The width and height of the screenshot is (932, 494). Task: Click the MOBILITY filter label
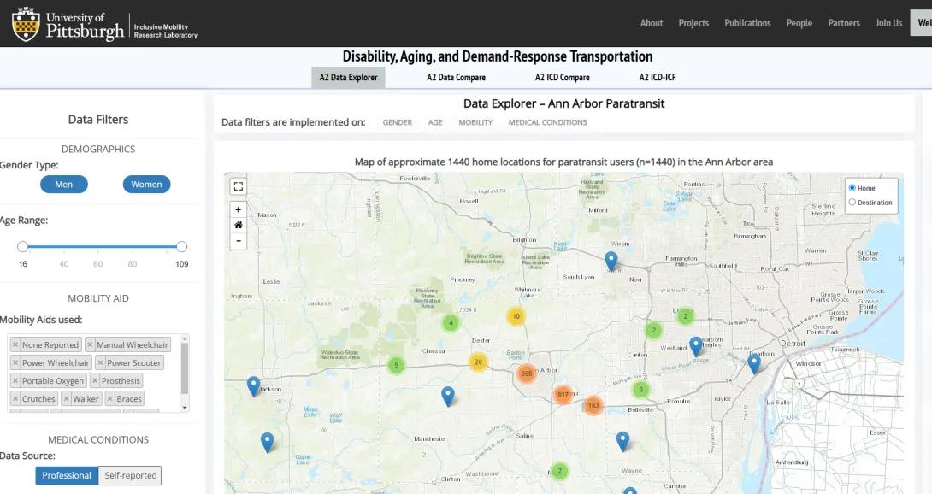[x=475, y=122]
